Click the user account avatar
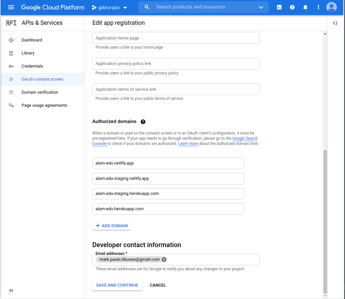Image resolution: width=345 pixels, height=299 pixels. click(331, 7)
